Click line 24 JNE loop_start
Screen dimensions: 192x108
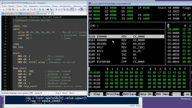click(x=27, y=86)
